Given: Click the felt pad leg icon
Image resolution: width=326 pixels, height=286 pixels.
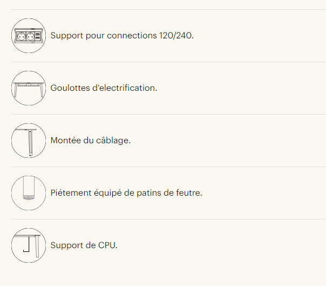Looking at the screenshot, I should click(x=29, y=193).
